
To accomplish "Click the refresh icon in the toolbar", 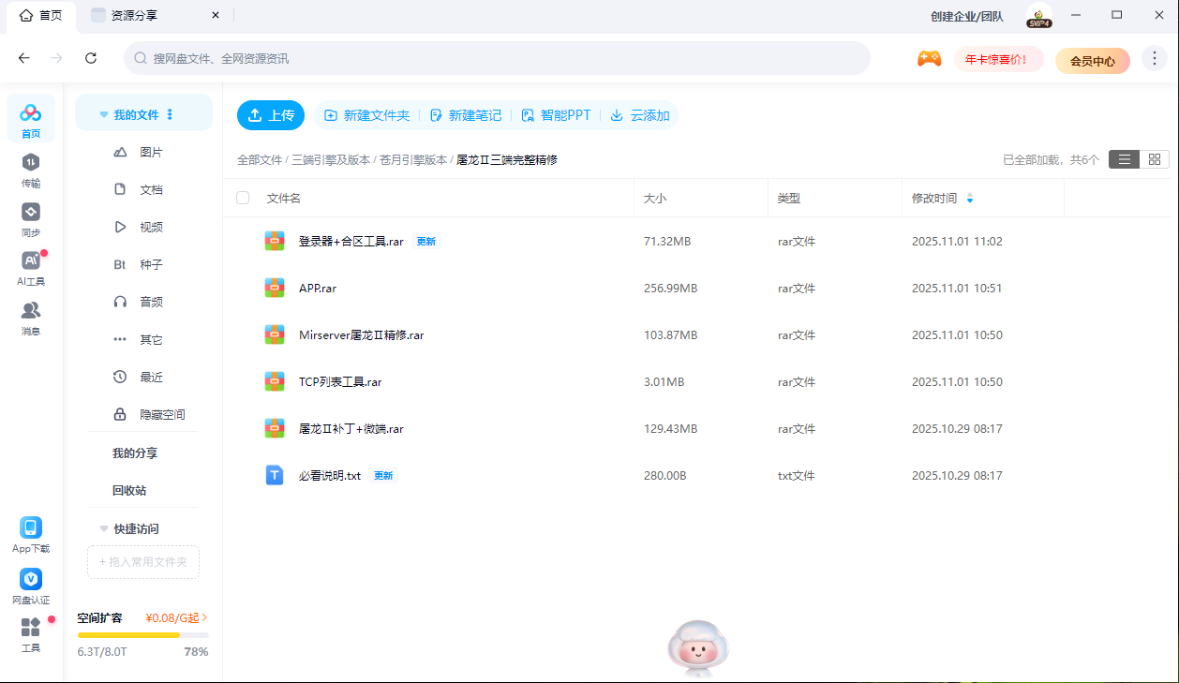I will point(91,58).
